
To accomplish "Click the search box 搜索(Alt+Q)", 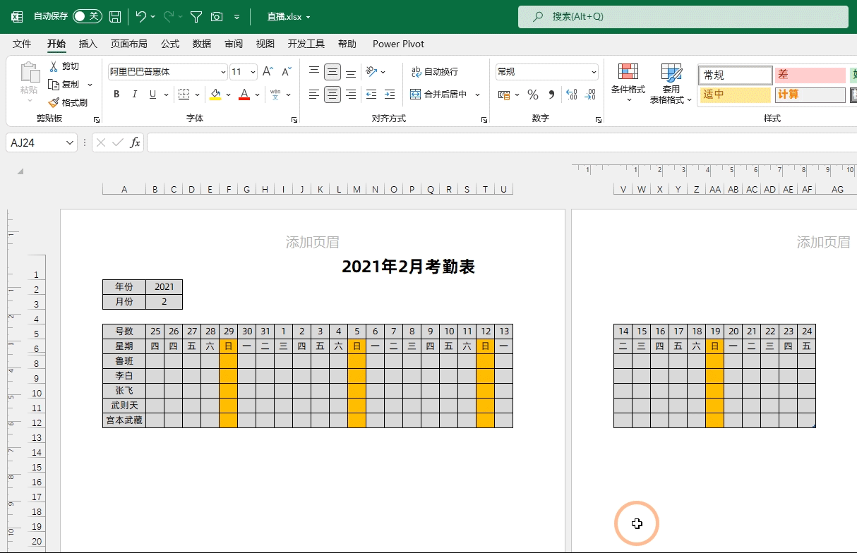I will click(x=683, y=16).
